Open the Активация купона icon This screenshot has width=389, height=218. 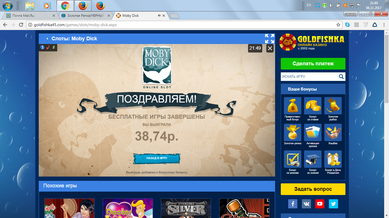click(x=313, y=133)
